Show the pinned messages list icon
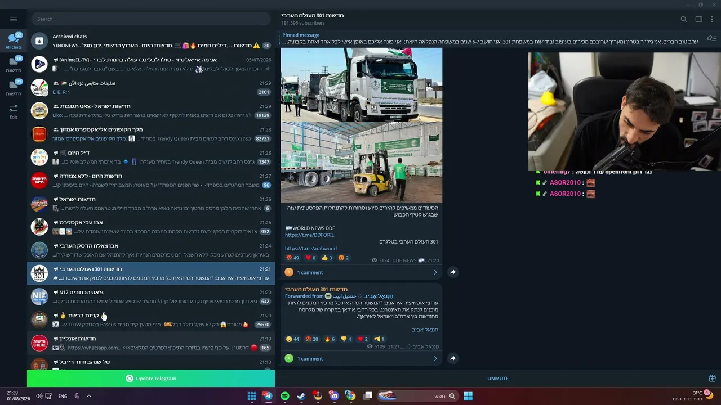Image resolution: width=721 pixels, height=405 pixels. point(711,38)
